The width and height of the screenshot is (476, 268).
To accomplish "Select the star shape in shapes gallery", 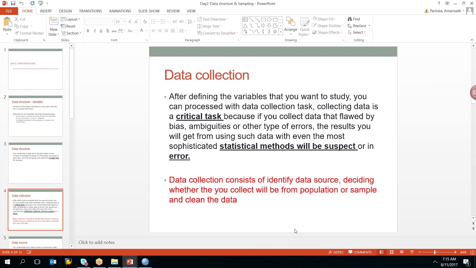I will click(275, 32).
